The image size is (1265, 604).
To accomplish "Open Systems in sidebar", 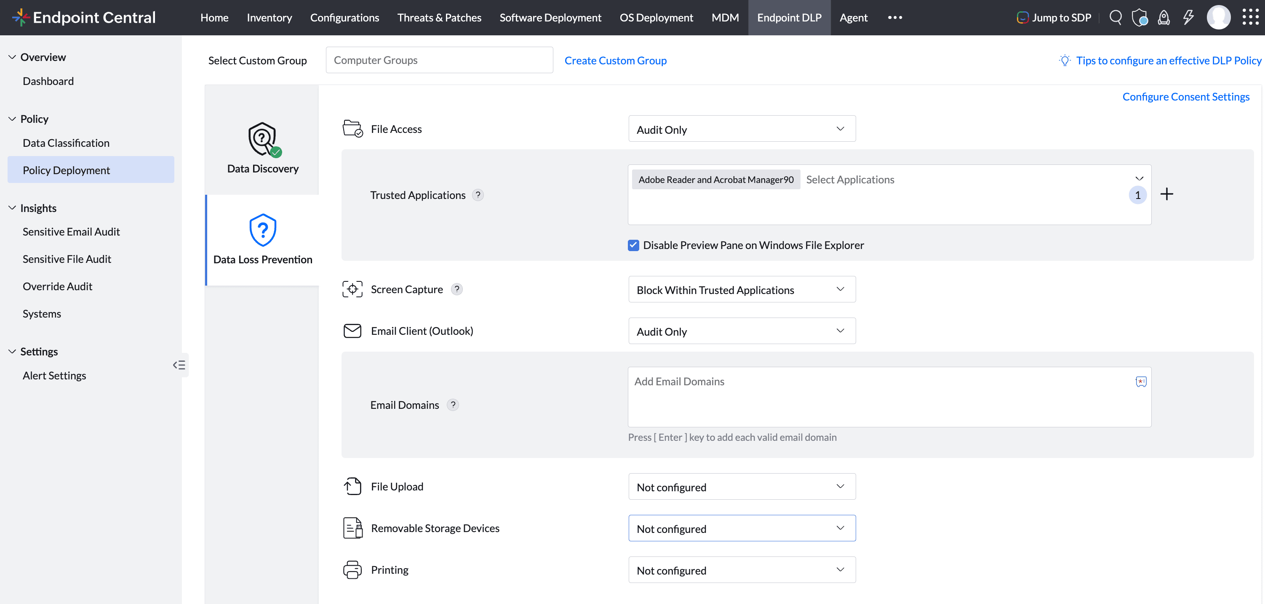I will tap(42, 313).
